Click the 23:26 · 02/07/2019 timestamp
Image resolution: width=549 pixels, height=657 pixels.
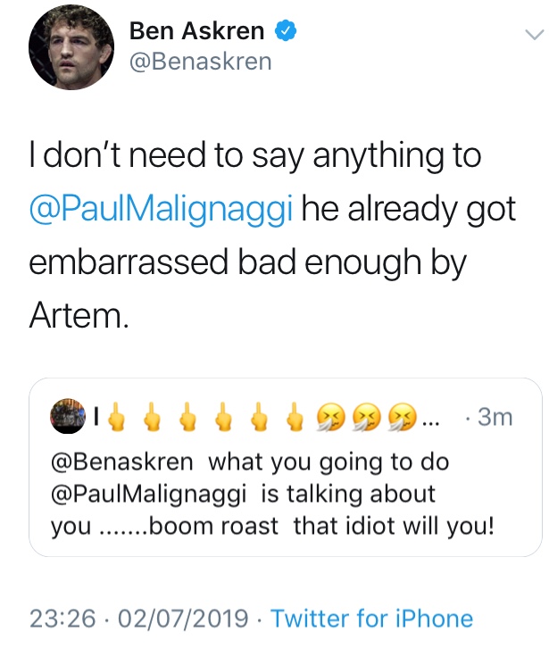[139, 619]
